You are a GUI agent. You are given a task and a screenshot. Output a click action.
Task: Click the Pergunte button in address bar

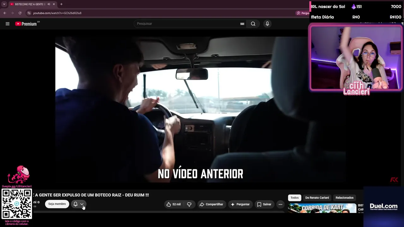point(302,13)
